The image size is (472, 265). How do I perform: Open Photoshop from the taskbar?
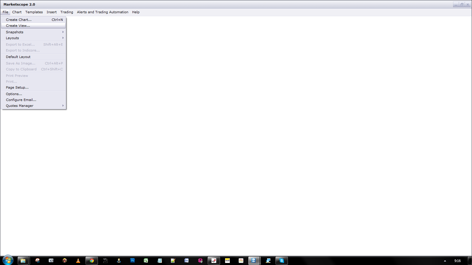[132, 261]
